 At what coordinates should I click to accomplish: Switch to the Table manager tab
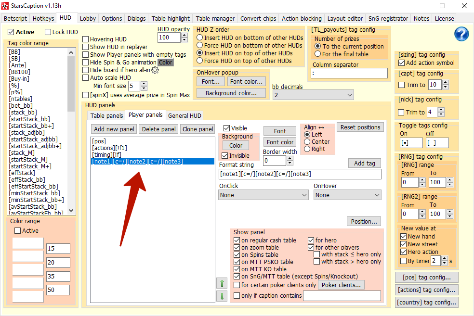pos(215,19)
